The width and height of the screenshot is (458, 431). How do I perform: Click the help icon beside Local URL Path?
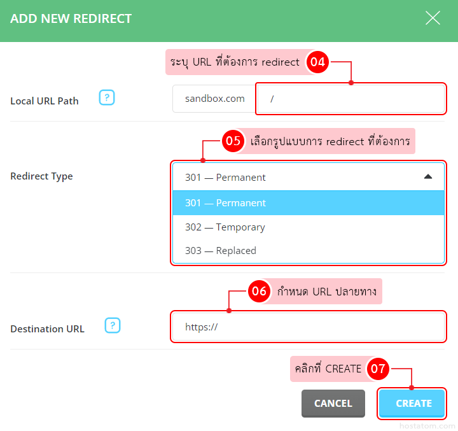(x=107, y=98)
